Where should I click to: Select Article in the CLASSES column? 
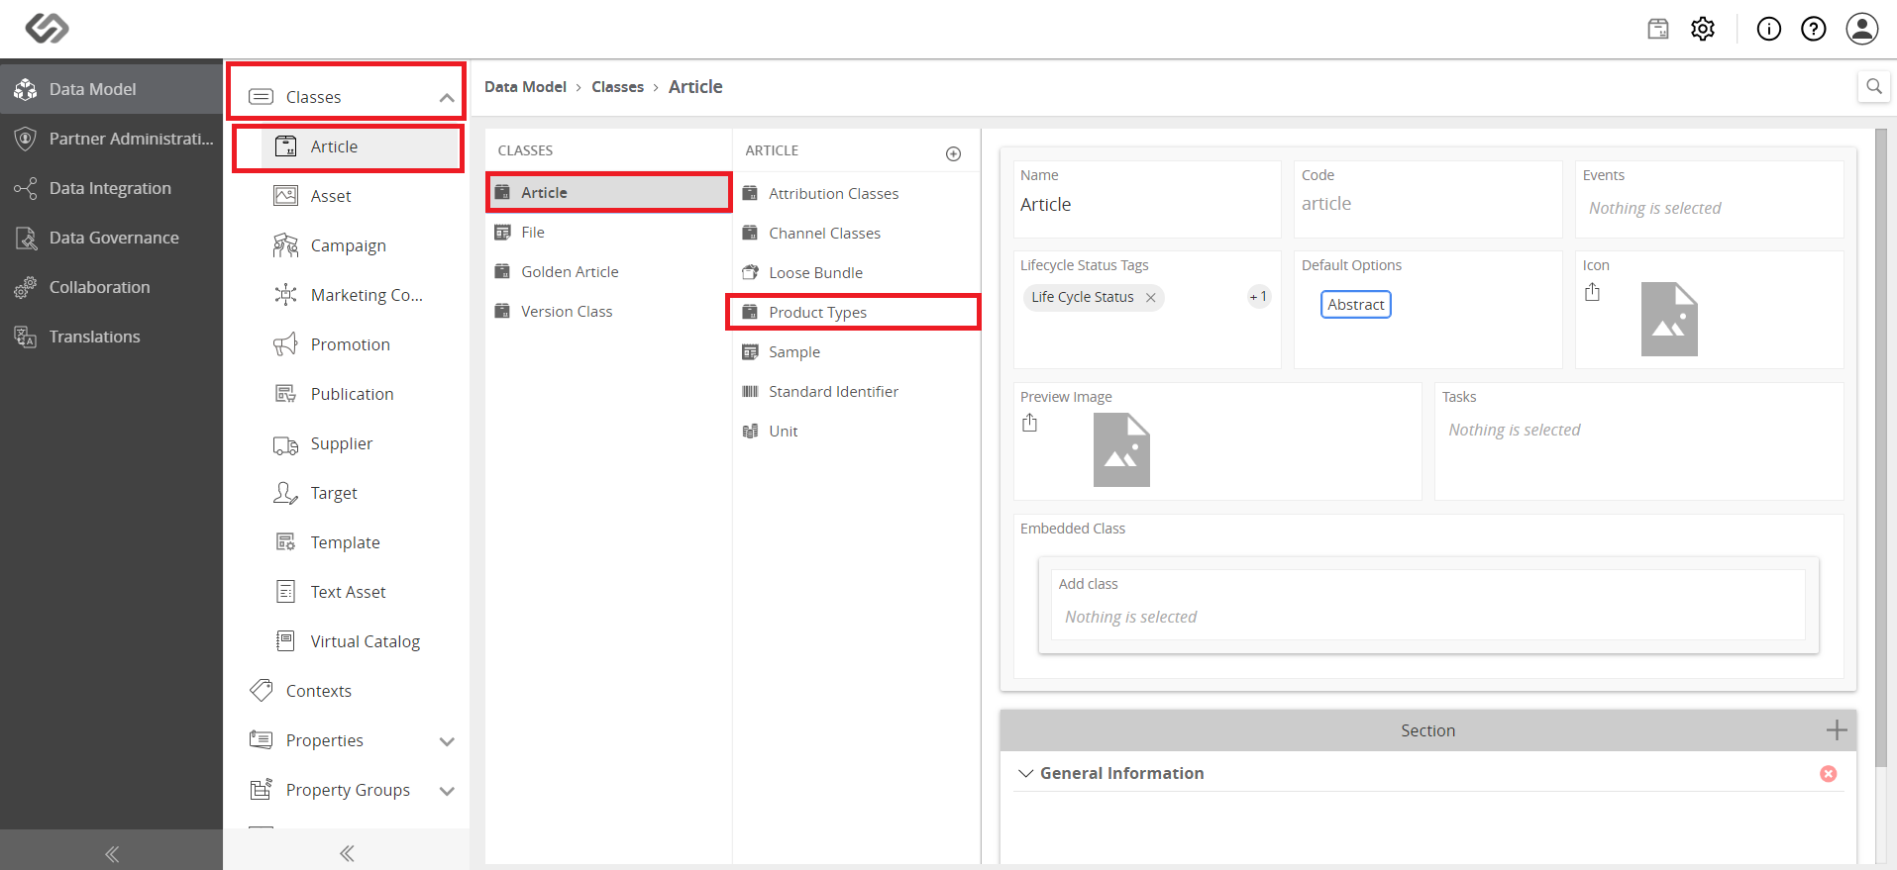[x=608, y=193]
